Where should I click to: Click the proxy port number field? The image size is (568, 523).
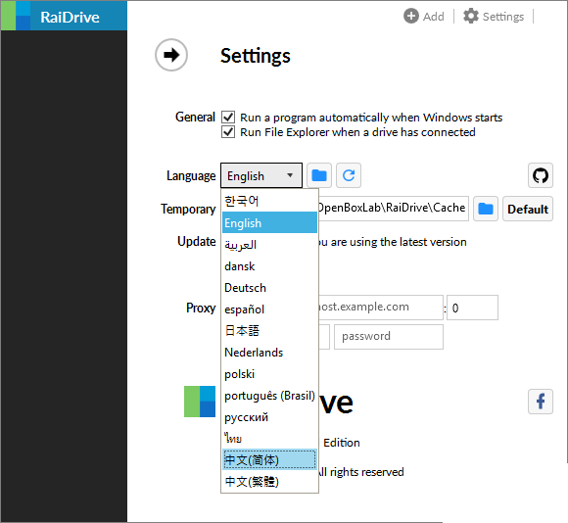(472, 308)
